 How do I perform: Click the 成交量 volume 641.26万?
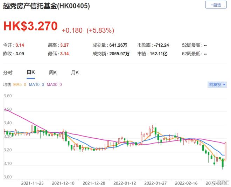118,45
